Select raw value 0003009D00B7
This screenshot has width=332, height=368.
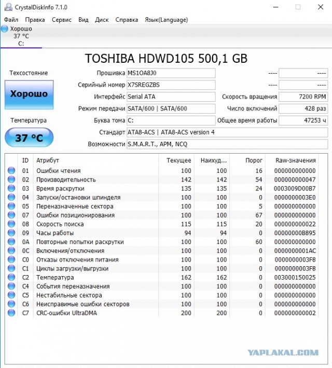click(x=295, y=188)
